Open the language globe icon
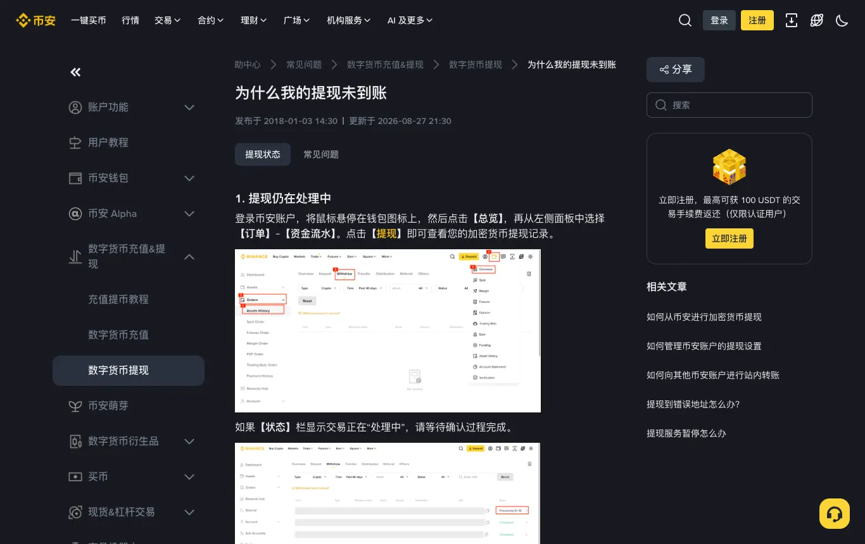This screenshot has height=544, width=865. [817, 20]
